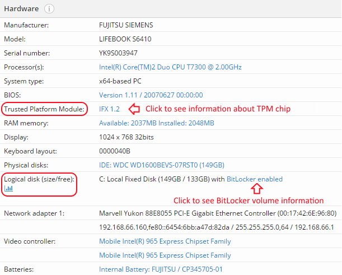This screenshot has width=342, height=275.
Task: Select the 192.168.66.160 IP address line
Action: tap(217, 227)
